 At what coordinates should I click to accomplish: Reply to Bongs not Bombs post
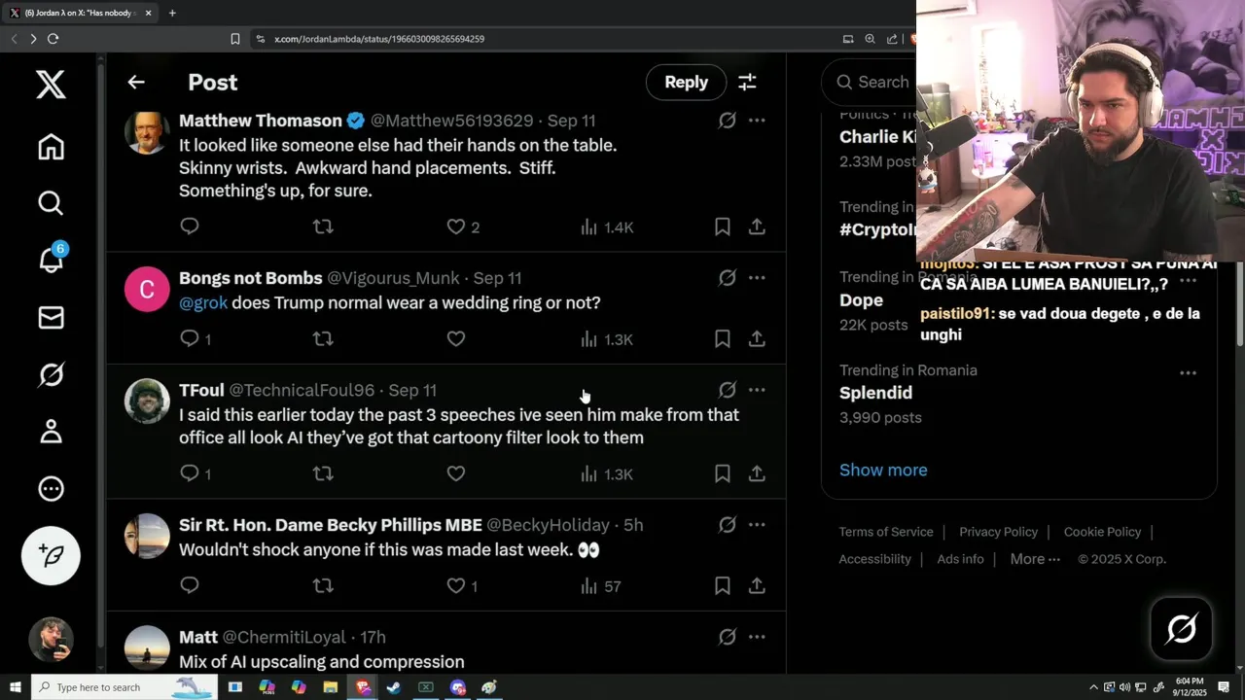coord(190,338)
